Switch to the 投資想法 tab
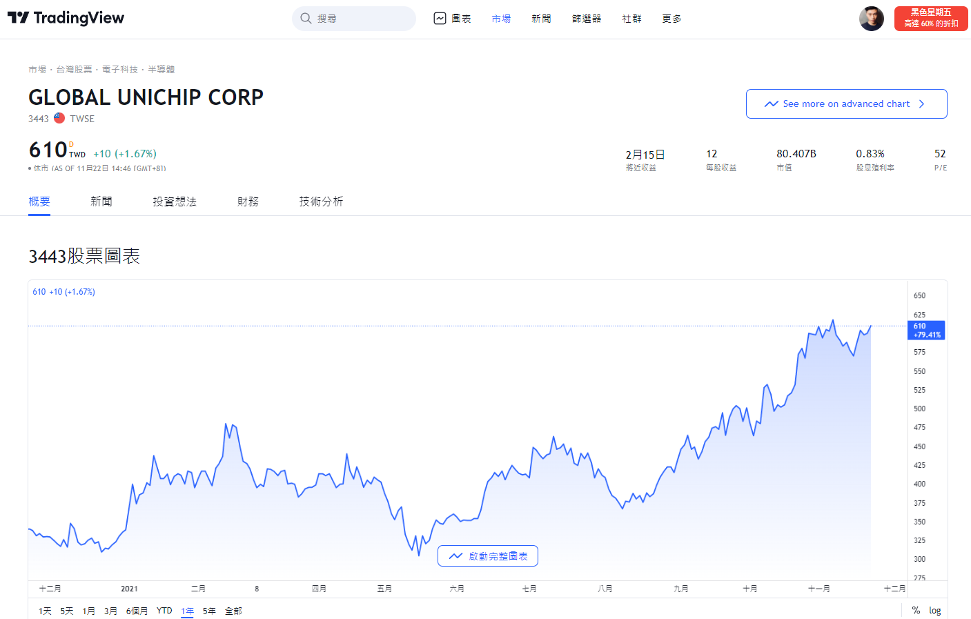The image size is (971, 619). tap(175, 202)
